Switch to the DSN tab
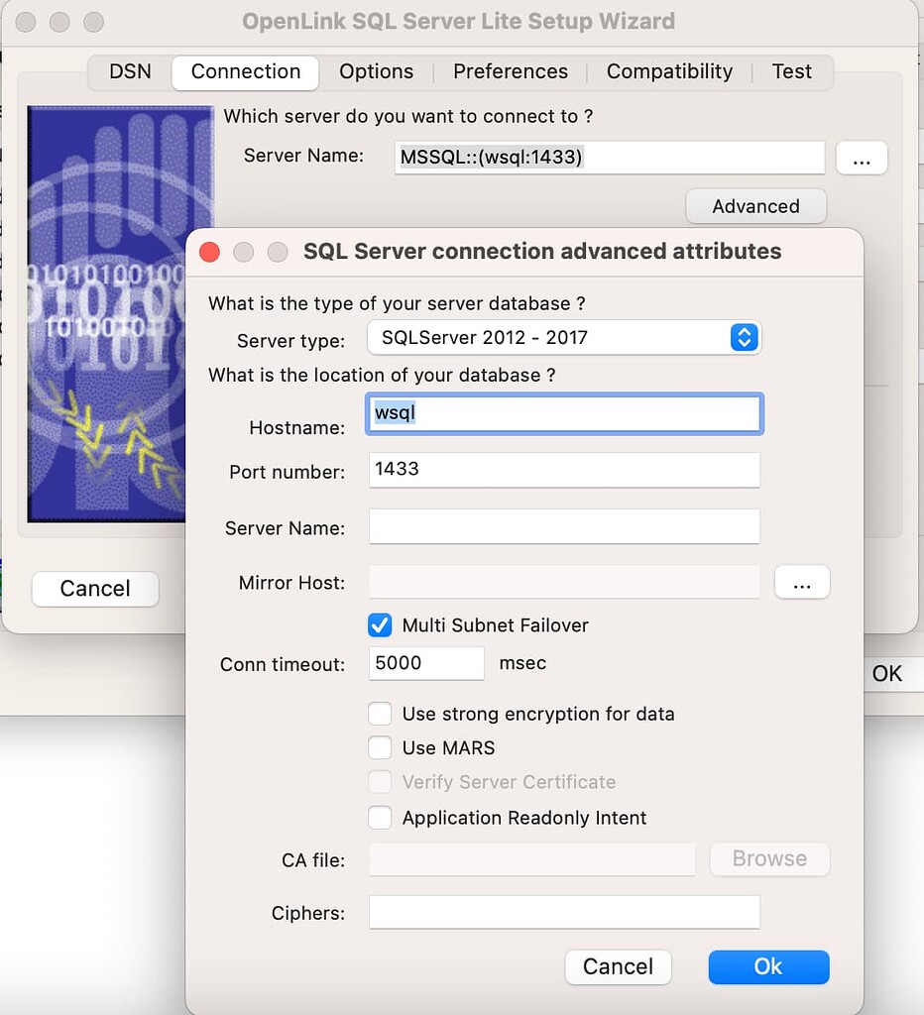This screenshot has height=1015, width=924. click(x=130, y=71)
